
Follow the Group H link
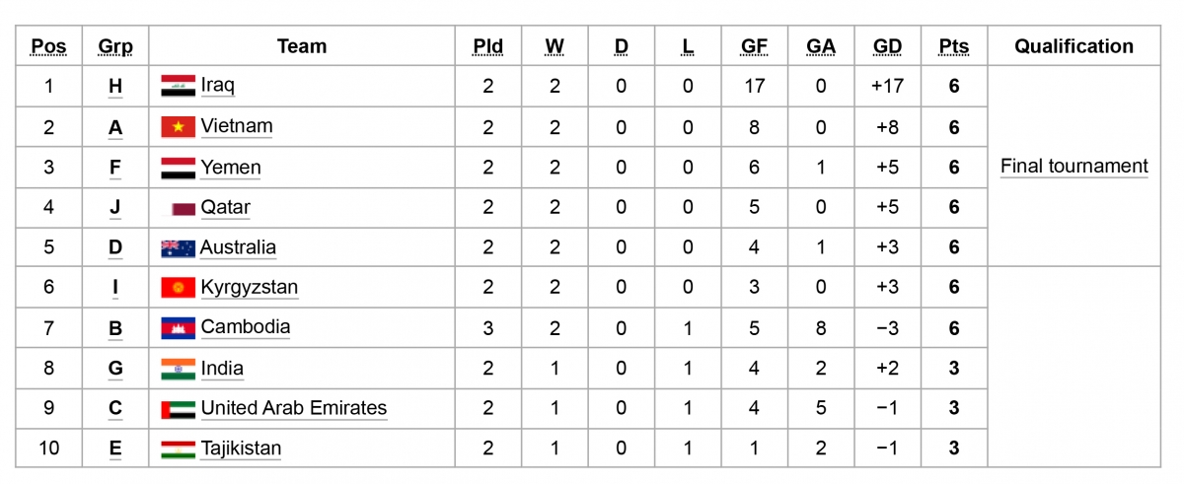click(x=115, y=86)
